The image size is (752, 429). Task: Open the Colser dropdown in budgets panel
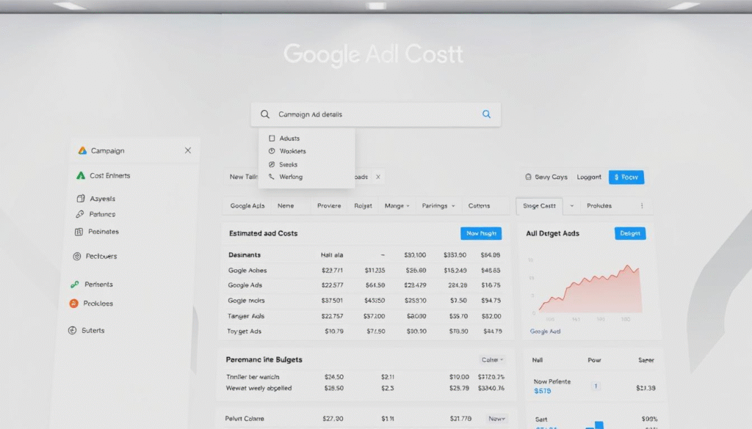click(x=492, y=360)
